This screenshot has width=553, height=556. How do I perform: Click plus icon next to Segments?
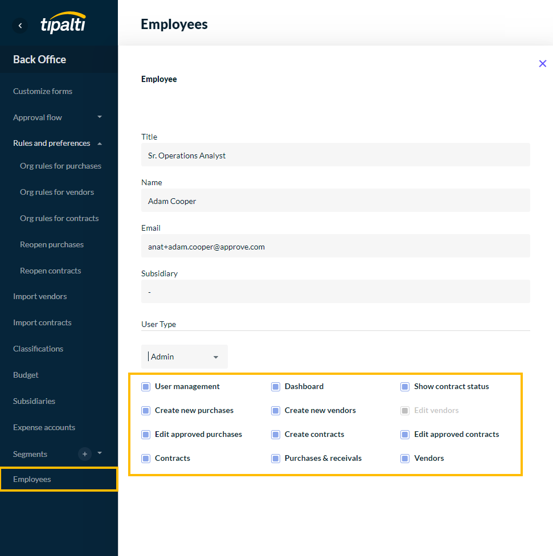[x=85, y=454]
